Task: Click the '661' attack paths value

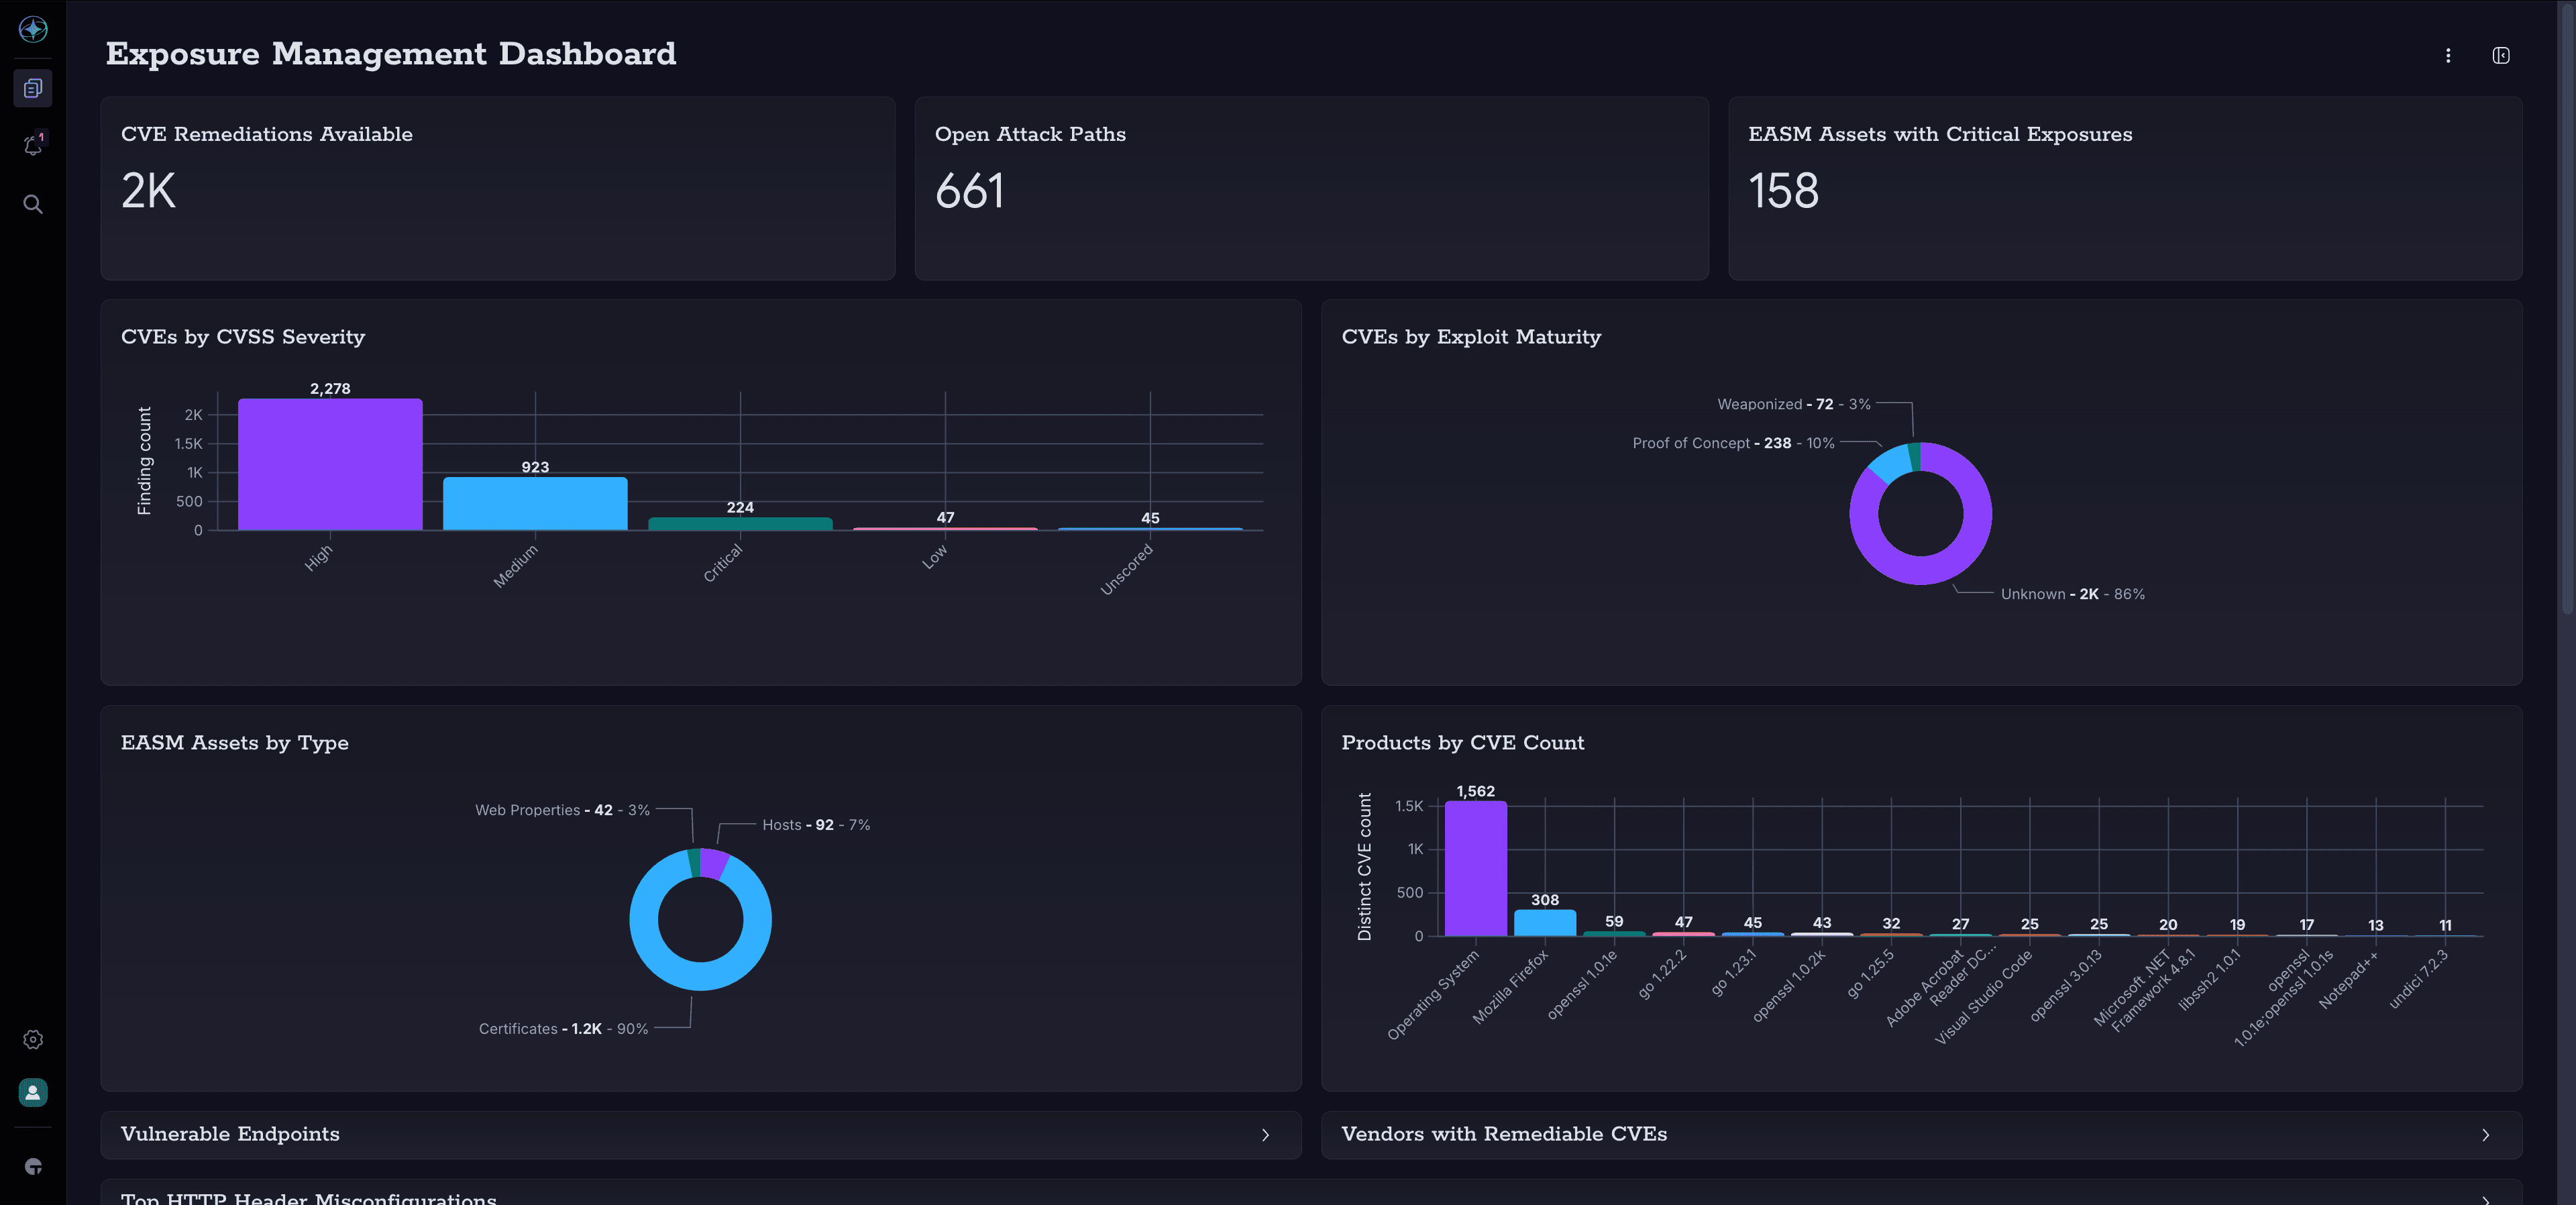Action: pyautogui.click(x=970, y=191)
